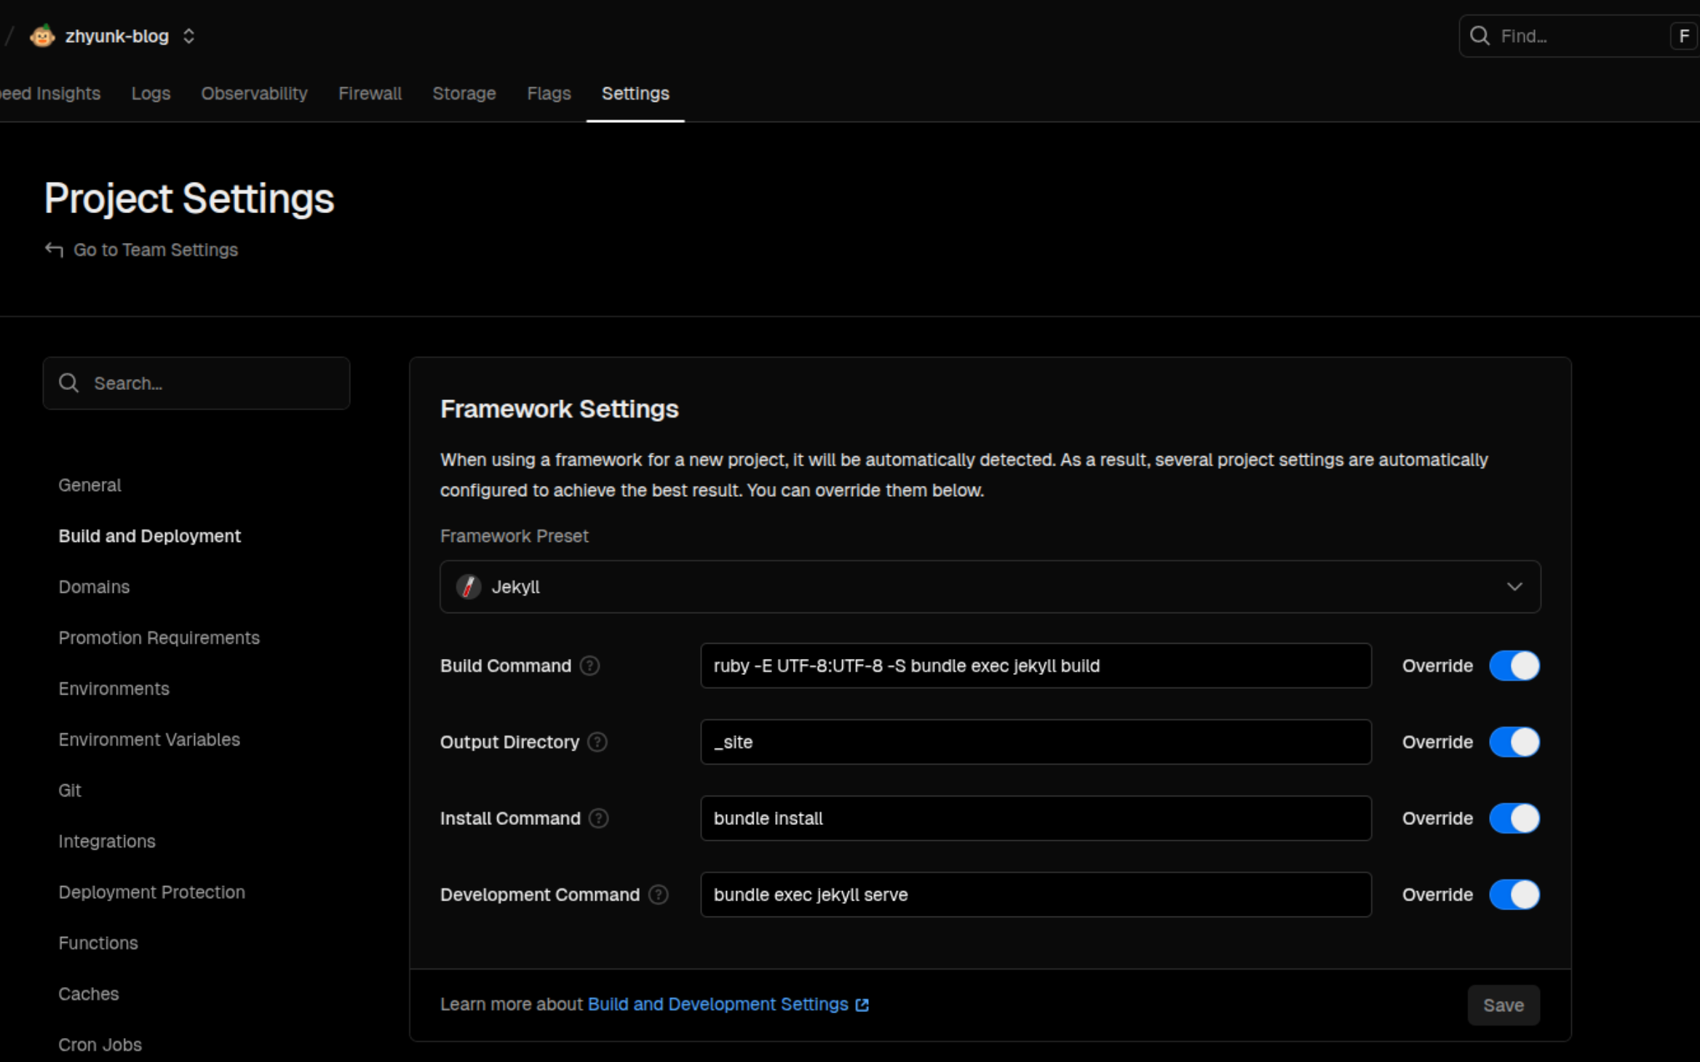Toggle the Install Command override switch
This screenshot has height=1062, width=1700.
pyautogui.click(x=1514, y=818)
